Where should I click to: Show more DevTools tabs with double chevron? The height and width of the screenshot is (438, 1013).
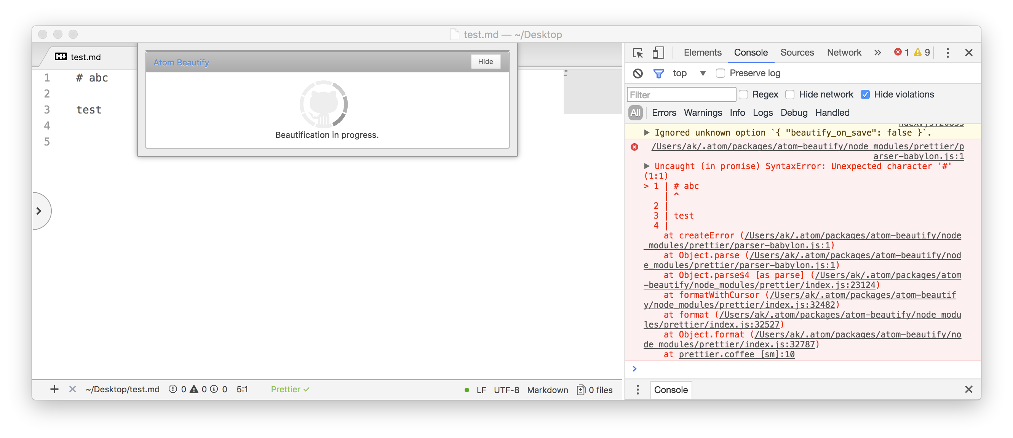click(877, 53)
